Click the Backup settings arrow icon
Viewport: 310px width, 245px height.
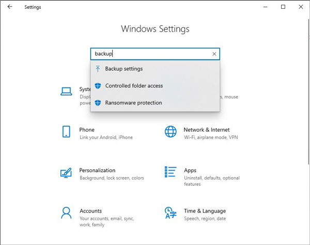(x=98, y=69)
